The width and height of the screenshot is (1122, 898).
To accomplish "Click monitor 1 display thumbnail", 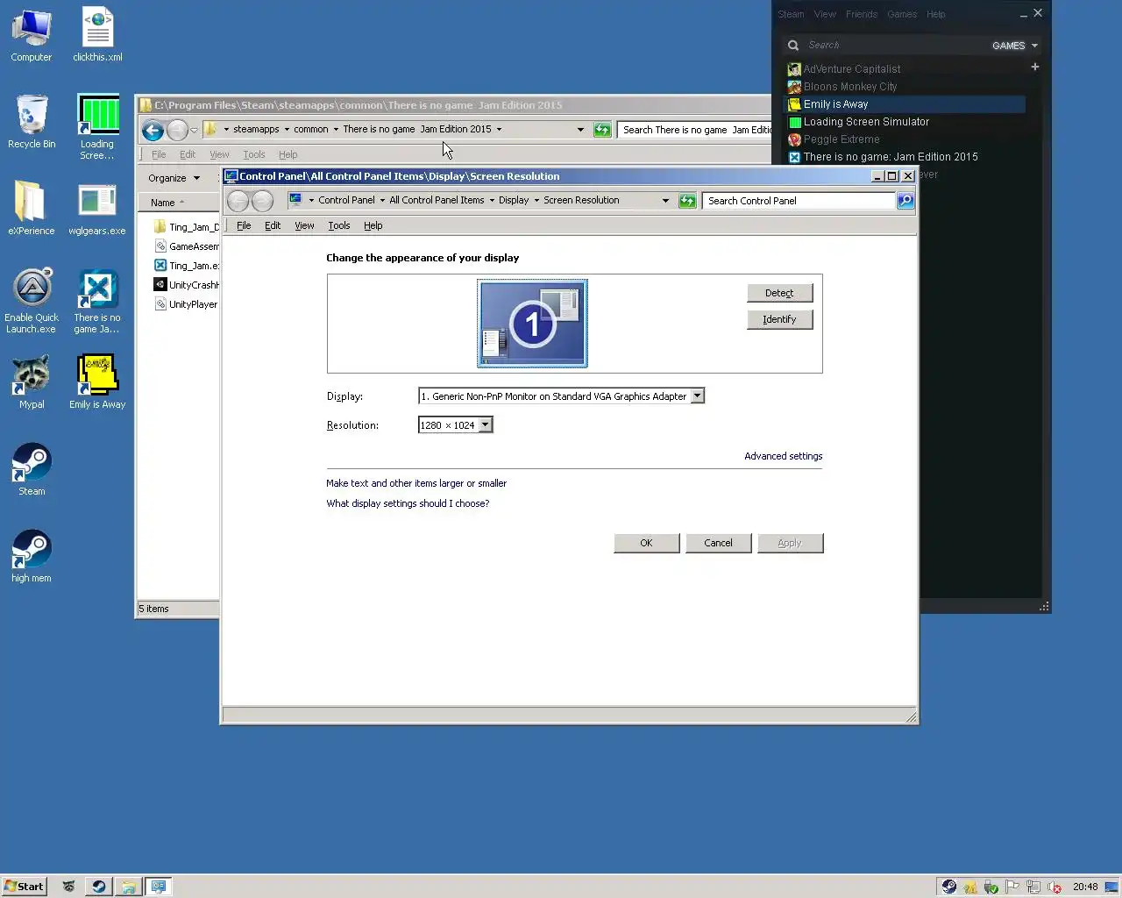I will tap(532, 324).
